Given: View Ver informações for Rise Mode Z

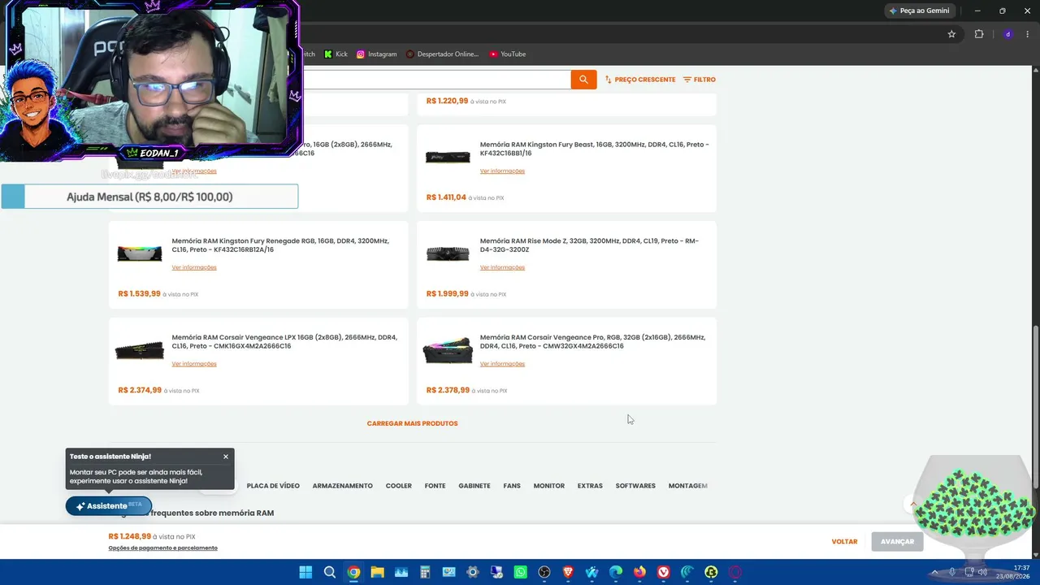Looking at the screenshot, I should click(502, 267).
